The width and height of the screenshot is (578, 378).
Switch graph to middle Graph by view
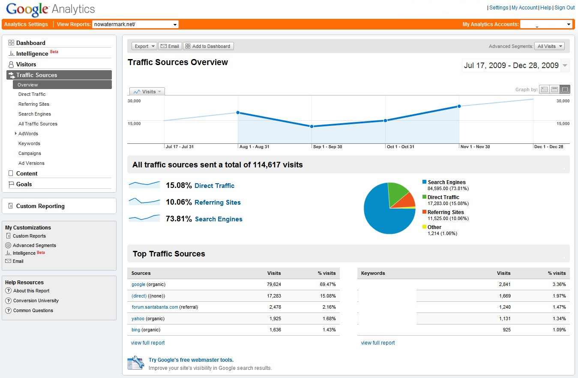[x=554, y=89]
